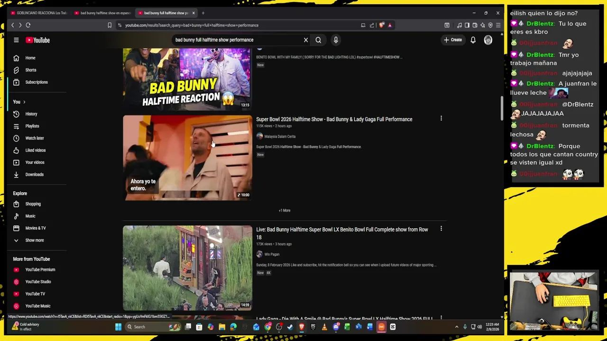Viewport: 607px width, 341px height.
Task: Play the Row 18 stadium video thumbnail
Action: 187,268
